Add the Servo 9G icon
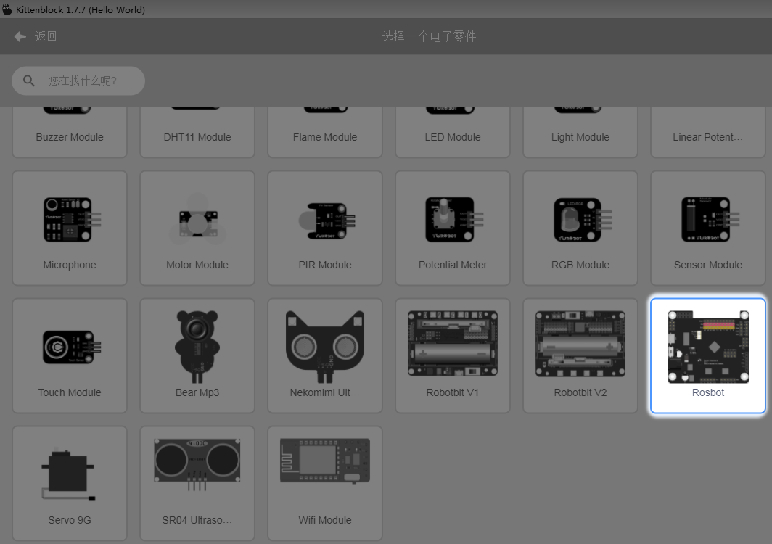Viewport: 772px width, 544px height. pos(68,475)
